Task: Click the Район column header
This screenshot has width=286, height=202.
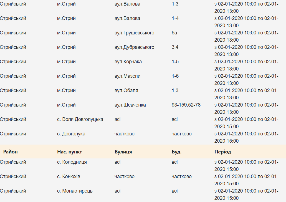Action: (x=10, y=152)
